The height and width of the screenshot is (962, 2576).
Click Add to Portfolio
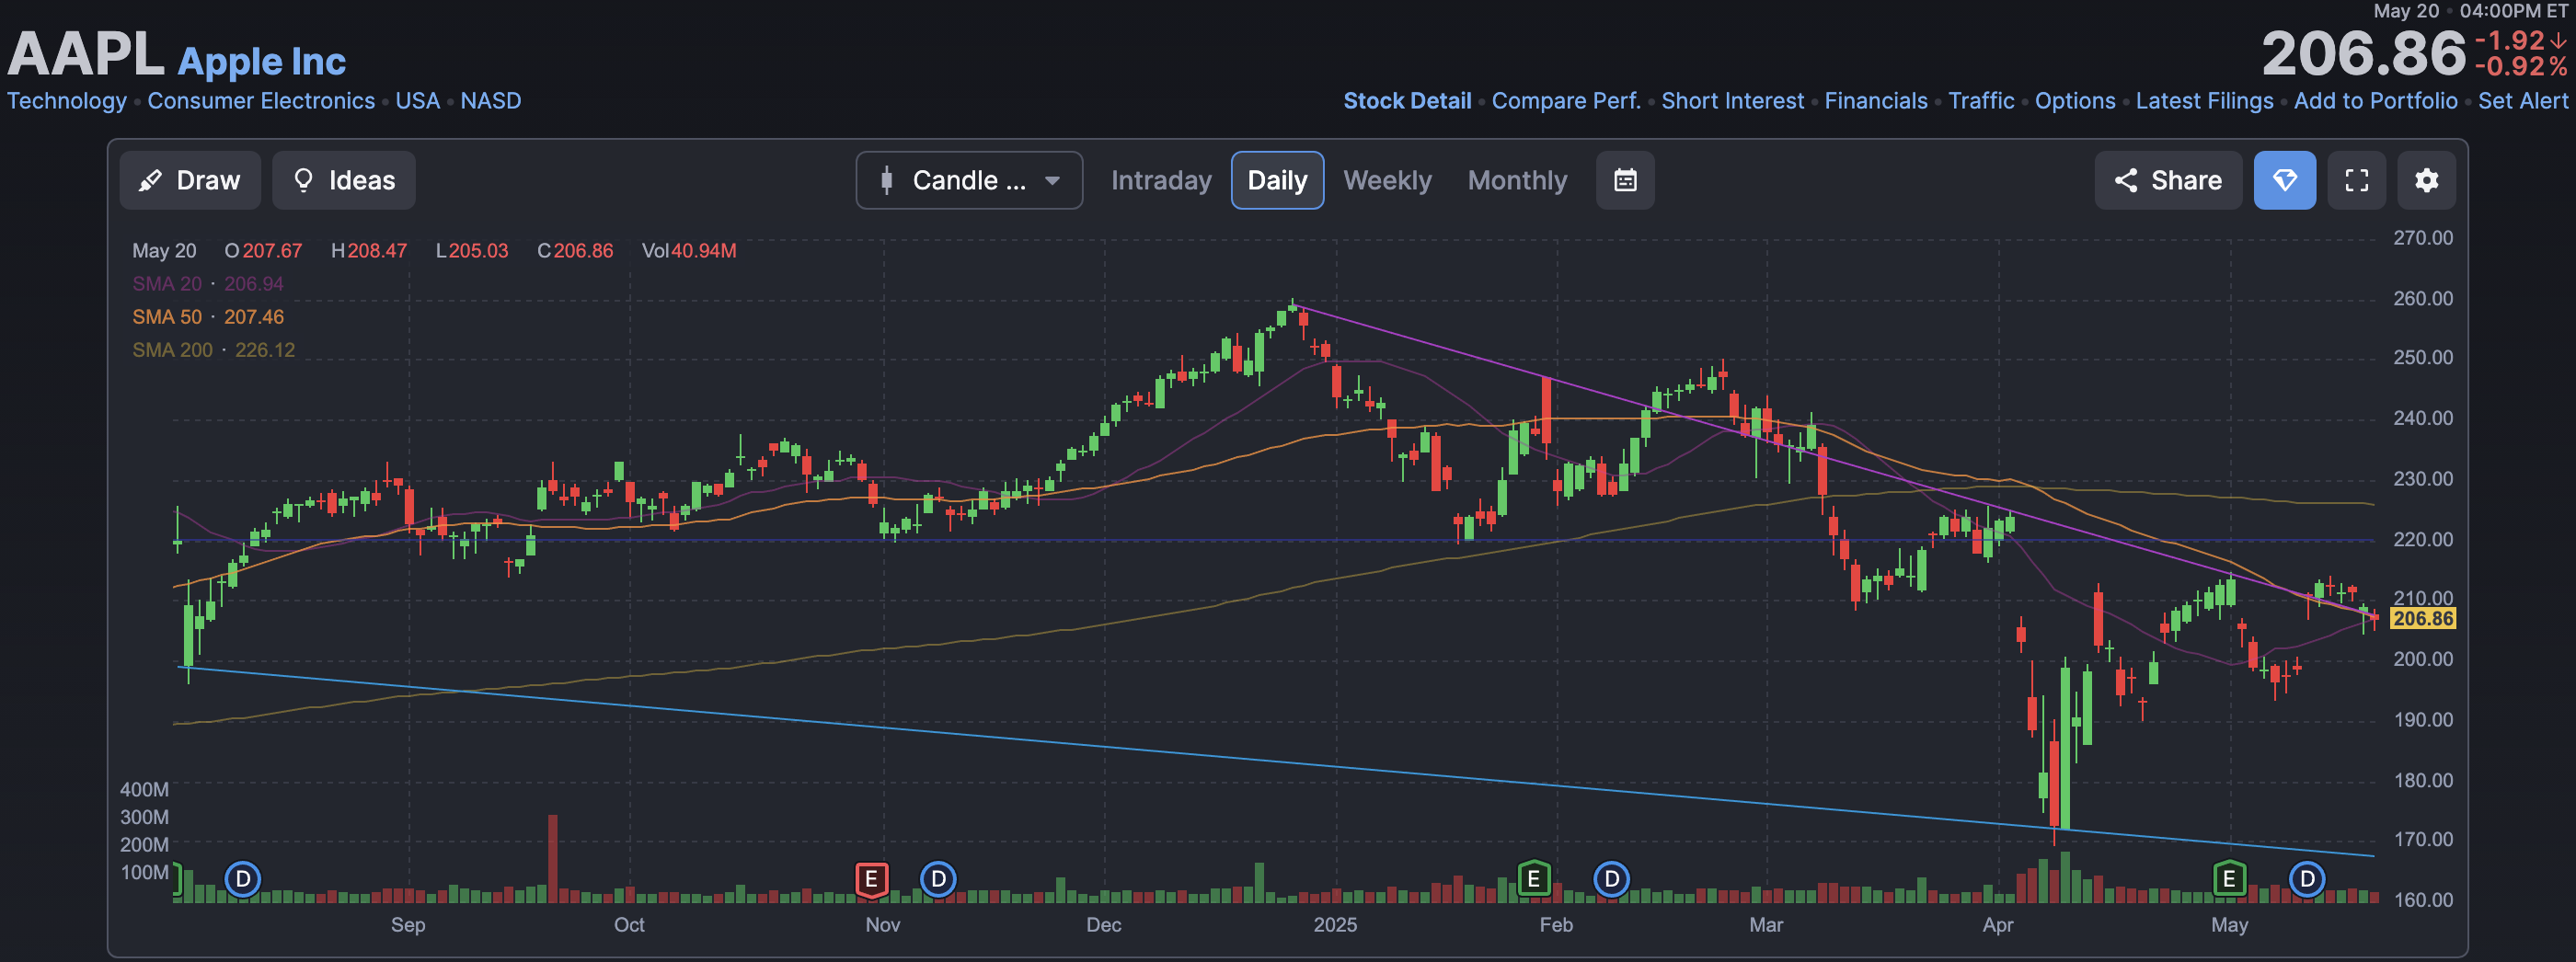pos(2375,101)
